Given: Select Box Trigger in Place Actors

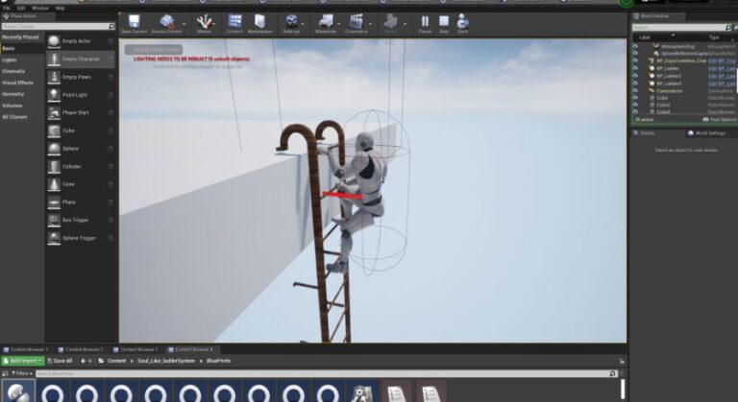Looking at the screenshot, I should [81, 220].
